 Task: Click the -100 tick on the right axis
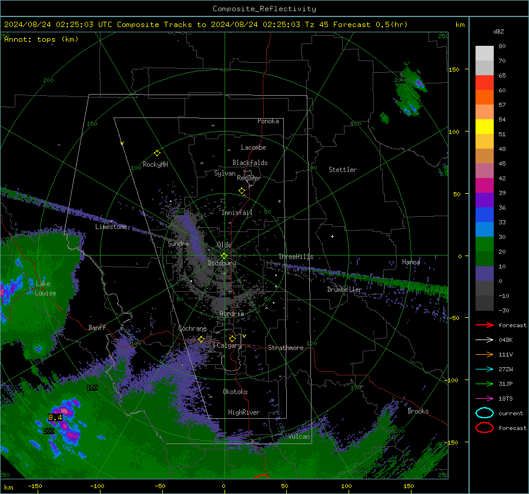pos(451,380)
